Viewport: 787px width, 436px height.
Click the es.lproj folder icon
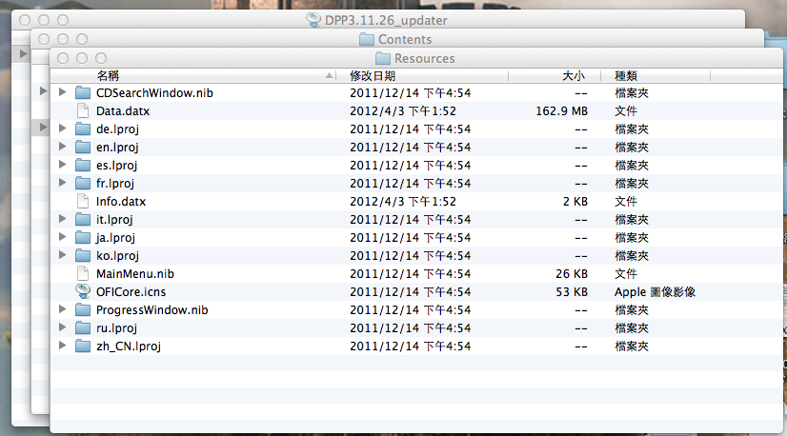click(x=83, y=165)
